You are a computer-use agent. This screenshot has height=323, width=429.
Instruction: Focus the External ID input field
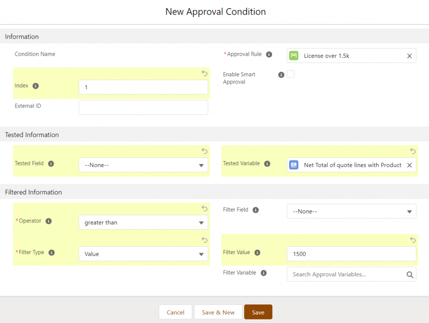pyautogui.click(x=143, y=108)
